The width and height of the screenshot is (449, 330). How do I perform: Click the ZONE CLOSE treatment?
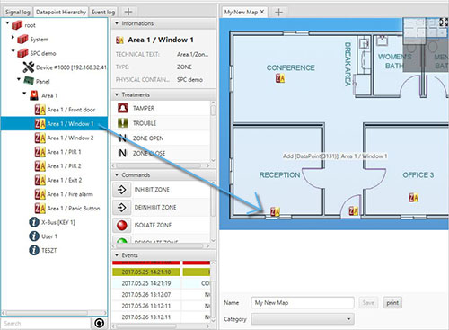tap(149, 153)
